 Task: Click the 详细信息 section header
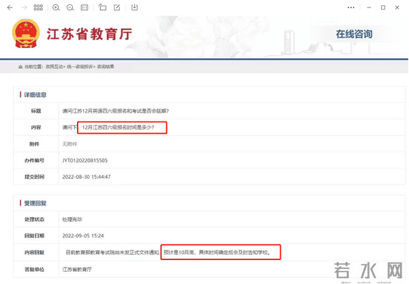[35, 94]
